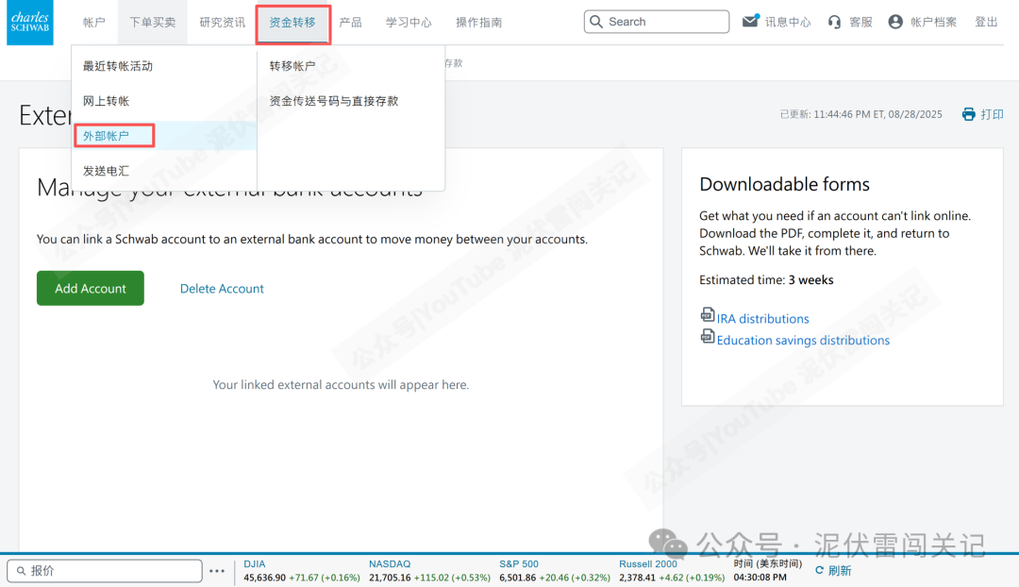This screenshot has width=1019, height=587.
Task: Click the account profile person icon
Action: tap(895, 22)
